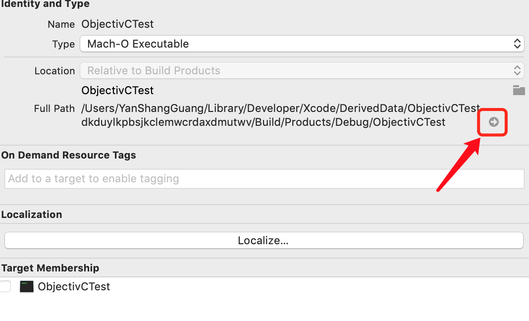Select the Name value ObjectivCTest

(117, 24)
